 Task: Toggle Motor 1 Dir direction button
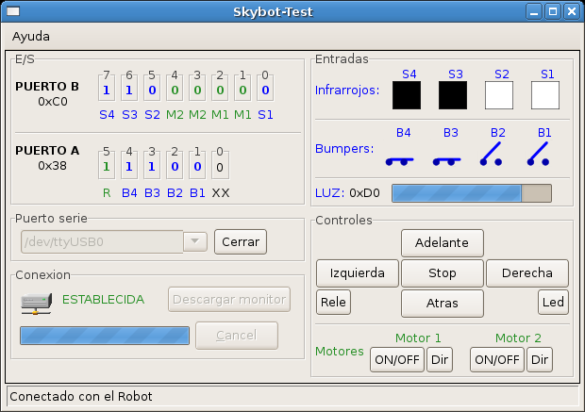[x=440, y=359]
